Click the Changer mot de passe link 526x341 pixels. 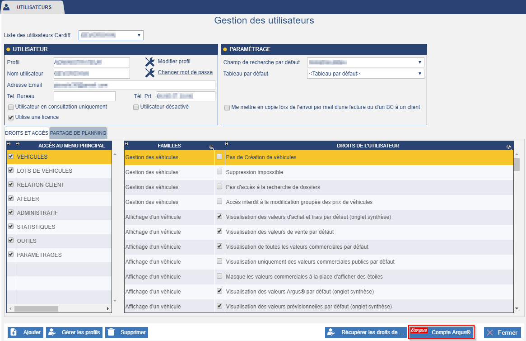[185, 72]
